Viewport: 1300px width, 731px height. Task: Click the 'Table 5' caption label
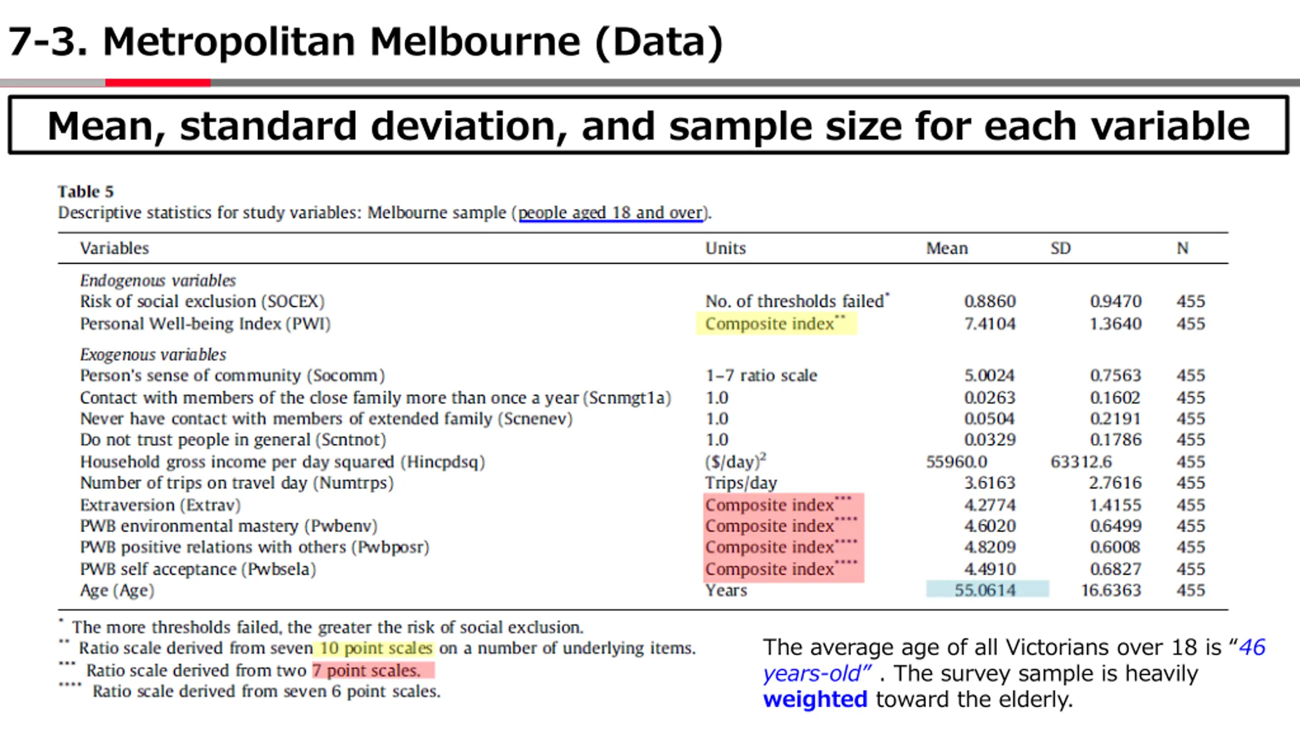tap(85, 191)
